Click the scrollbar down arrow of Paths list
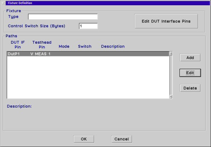The width and height of the screenshot is (211, 147). (171, 97)
